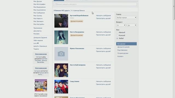This screenshot has width=175, height=98.
Task: Open Мои Новости feed
Action: (38, 19)
